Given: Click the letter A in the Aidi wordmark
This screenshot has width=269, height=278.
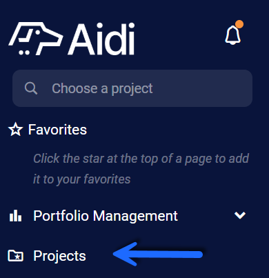Looking at the screenshot, I should (81, 39).
